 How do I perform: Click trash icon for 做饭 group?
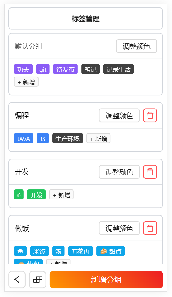(150, 228)
